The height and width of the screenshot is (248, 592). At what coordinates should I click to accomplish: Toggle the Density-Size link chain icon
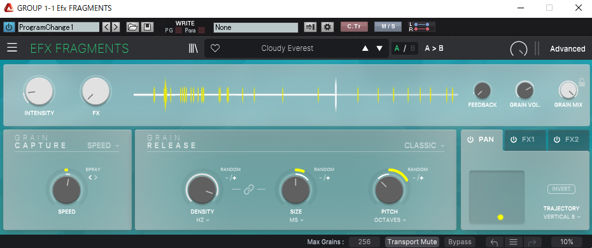click(248, 189)
